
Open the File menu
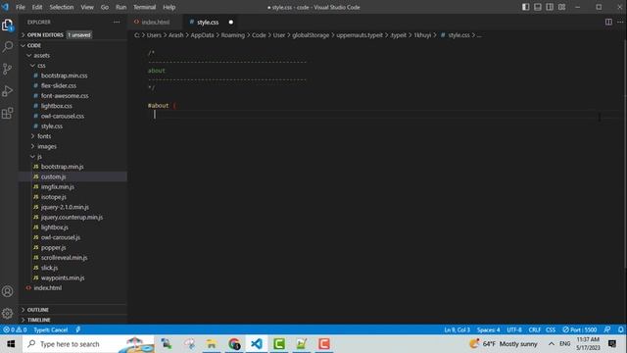[x=21, y=7]
